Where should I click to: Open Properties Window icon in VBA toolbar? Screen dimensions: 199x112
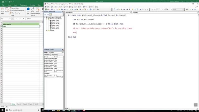83,9
